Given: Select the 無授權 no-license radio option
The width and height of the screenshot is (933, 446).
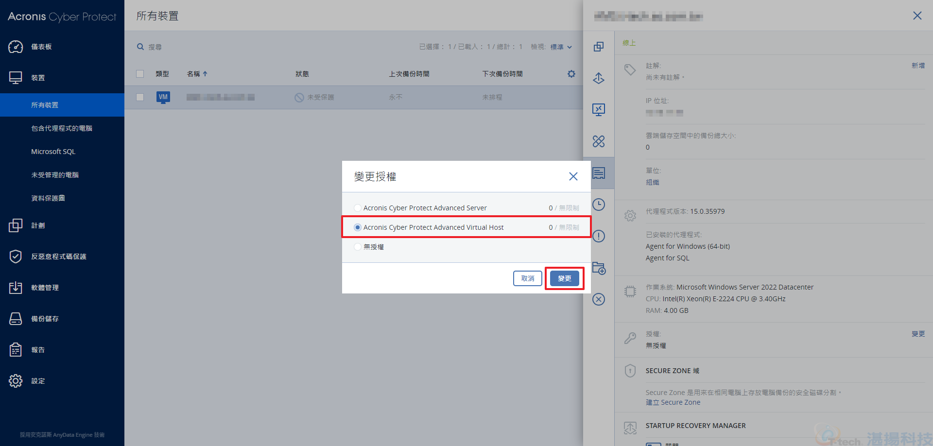Looking at the screenshot, I should pos(358,247).
